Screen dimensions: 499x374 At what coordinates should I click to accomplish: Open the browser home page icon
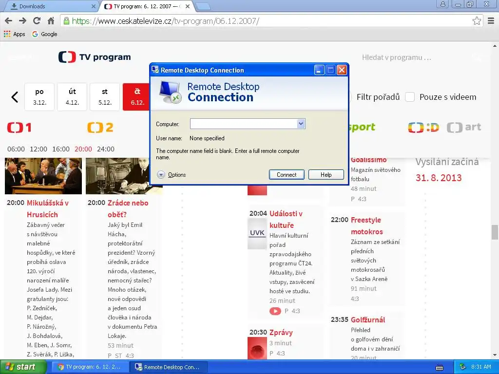[51, 21]
